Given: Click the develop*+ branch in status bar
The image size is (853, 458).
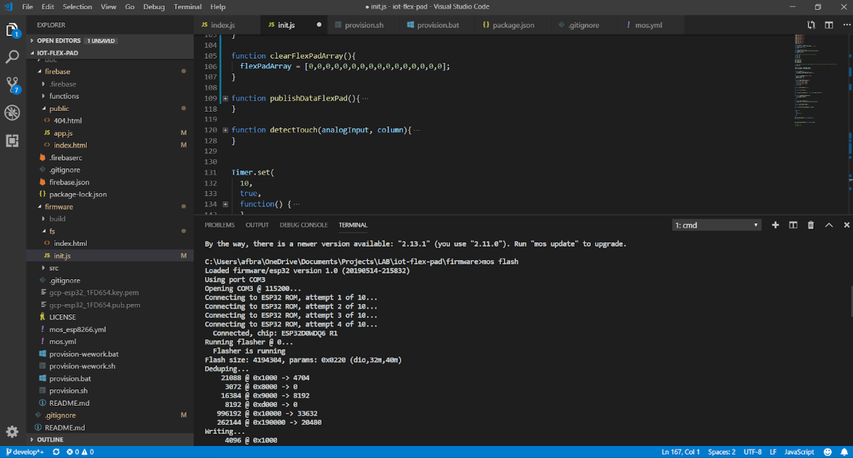Looking at the screenshot, I should pos(25,452).
